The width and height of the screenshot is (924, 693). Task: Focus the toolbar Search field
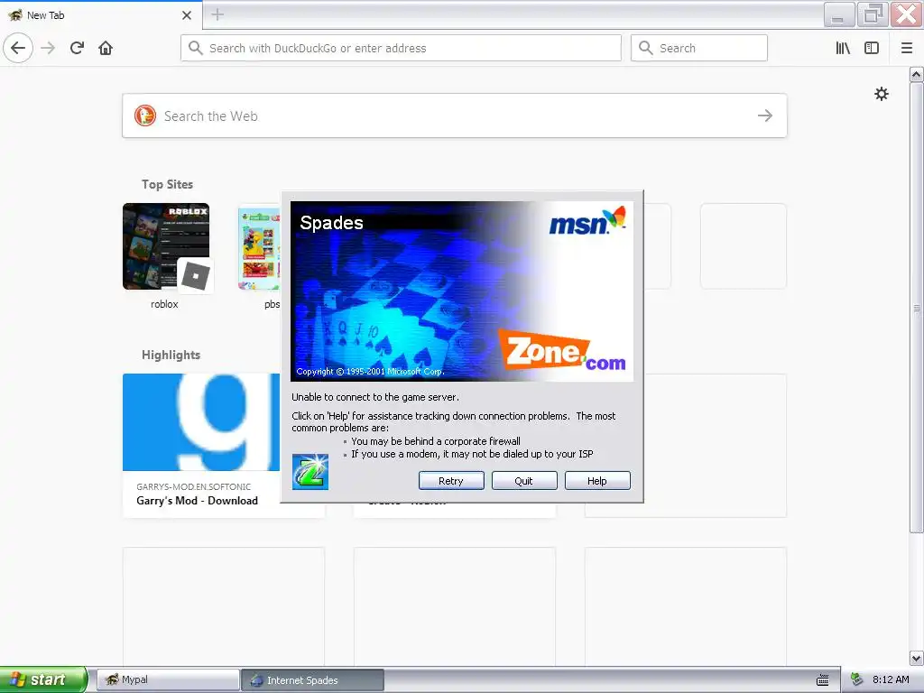pos(699,48)
